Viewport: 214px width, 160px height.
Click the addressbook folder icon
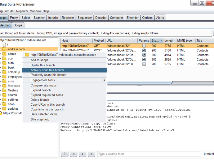pos(4,49)
